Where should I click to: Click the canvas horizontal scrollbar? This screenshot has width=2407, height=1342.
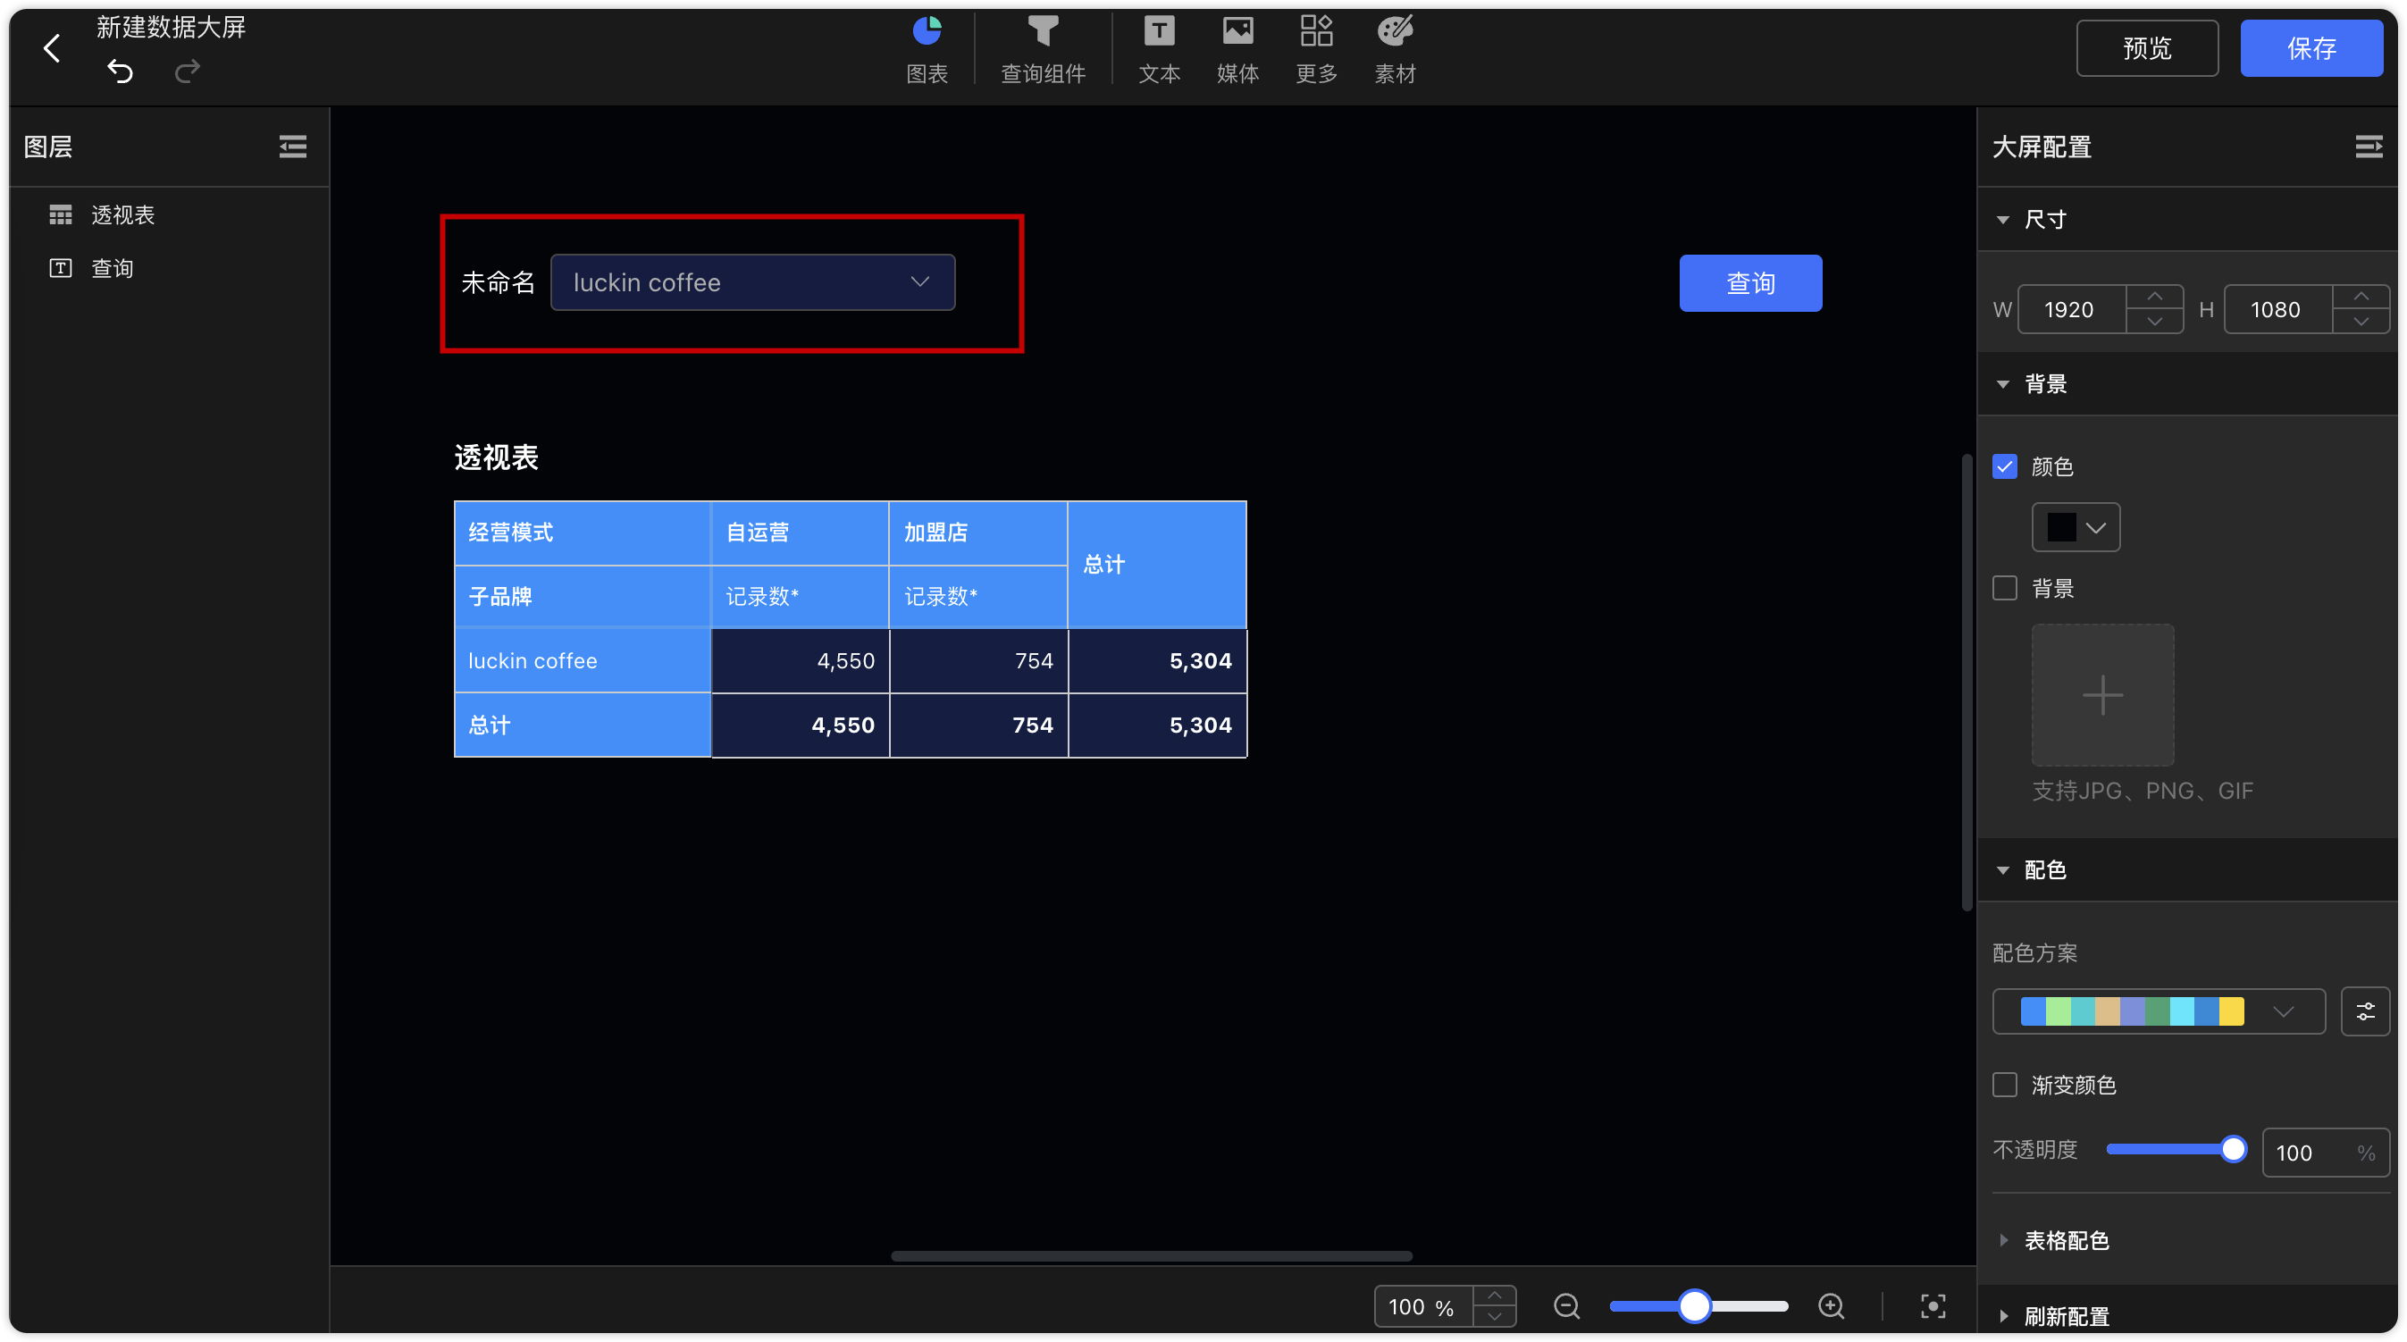(1151, 1256)
